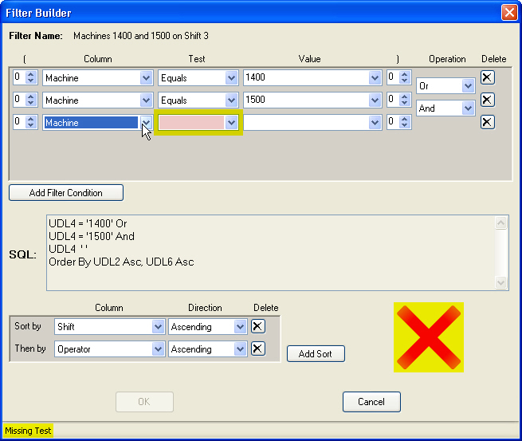Open the Value dropdown showing 1400
The height and width of the screenshot is (441, 522).
click(x=375, y=78)
